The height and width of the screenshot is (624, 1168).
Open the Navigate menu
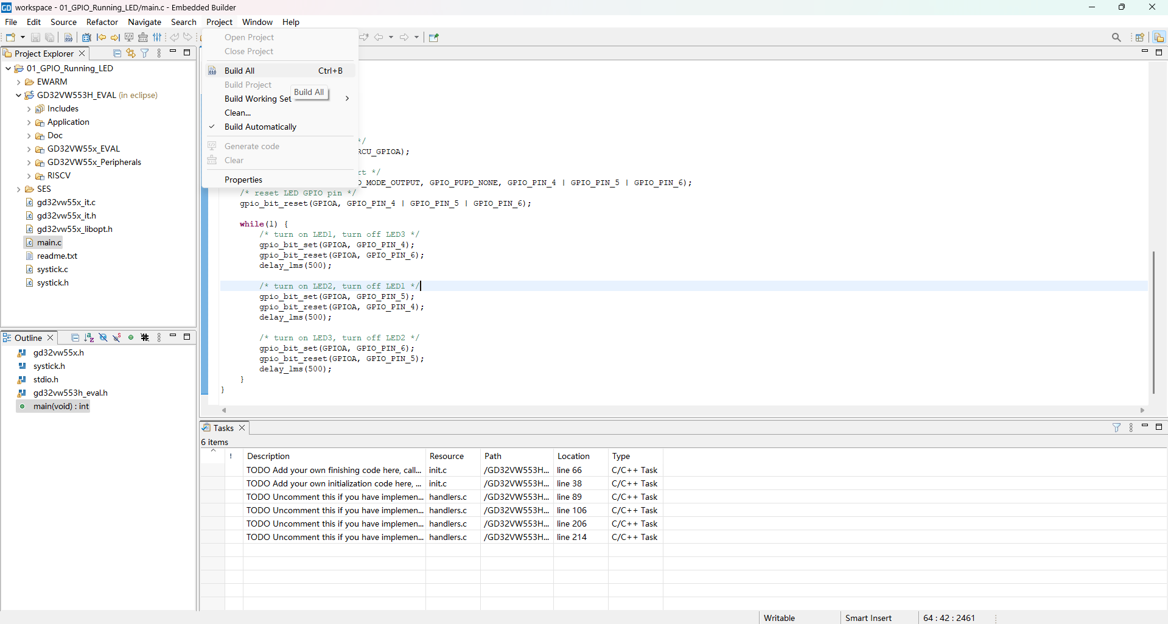[144, 22]
